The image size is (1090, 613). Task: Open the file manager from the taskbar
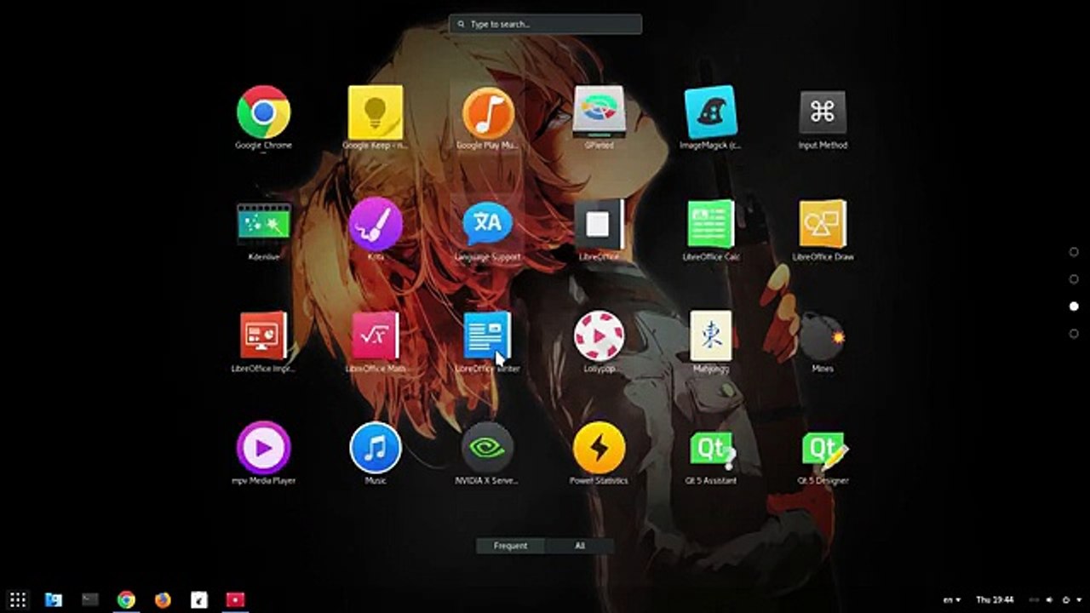point(53,599)
